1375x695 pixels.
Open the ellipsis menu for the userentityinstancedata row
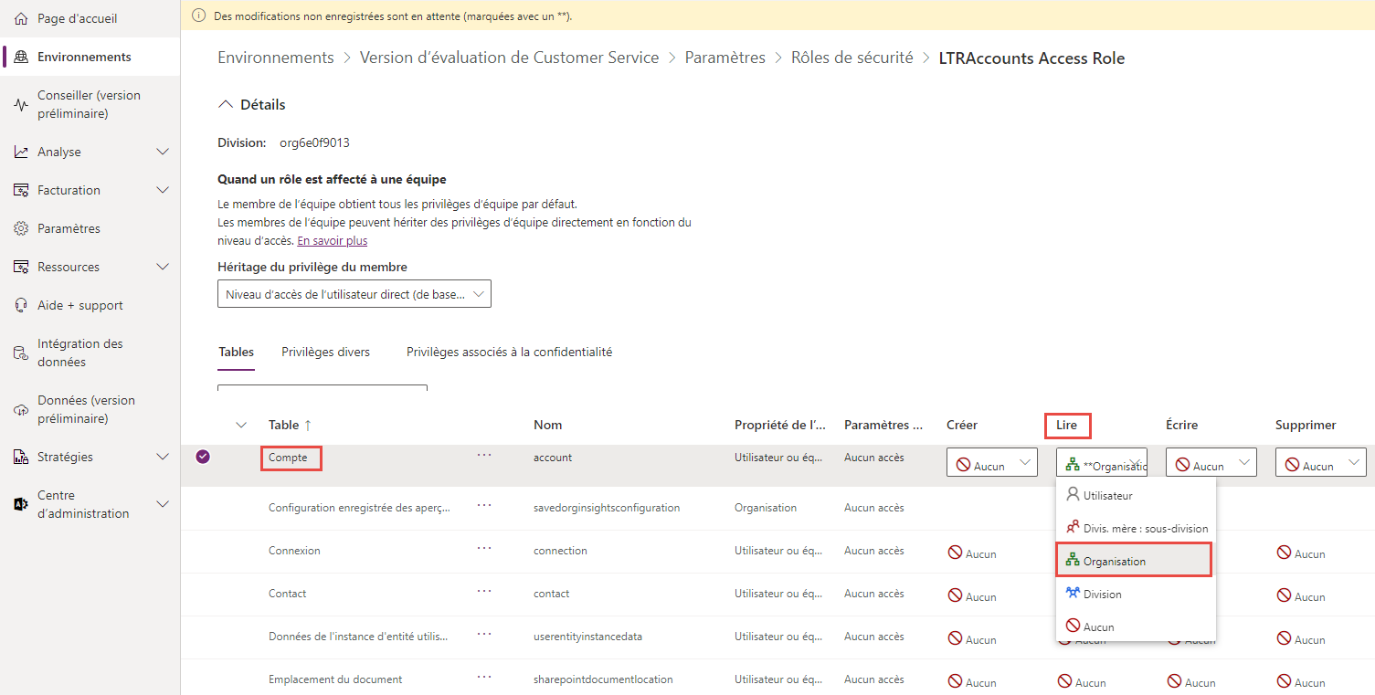point(484,634)
